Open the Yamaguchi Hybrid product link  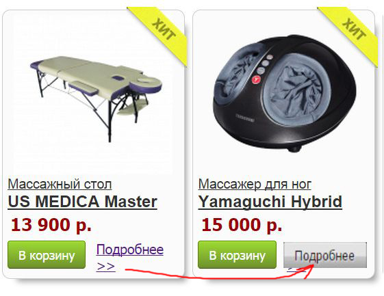(270, 202)
